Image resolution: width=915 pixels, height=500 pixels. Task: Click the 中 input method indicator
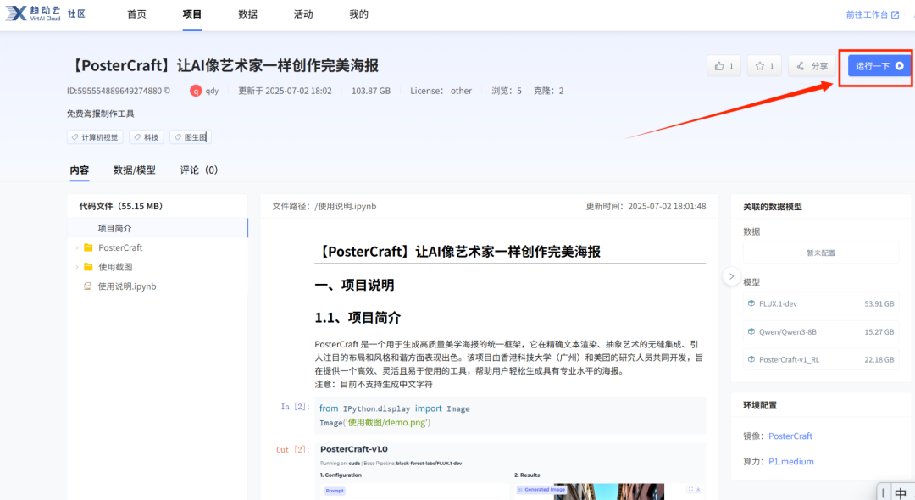901,493
